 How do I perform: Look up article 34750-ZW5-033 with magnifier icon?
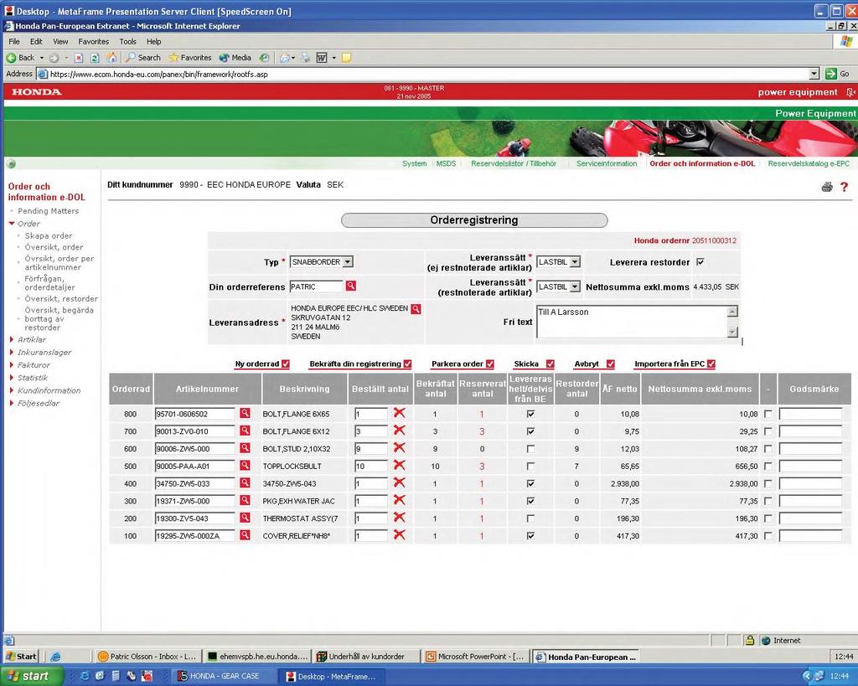point(245,483)
